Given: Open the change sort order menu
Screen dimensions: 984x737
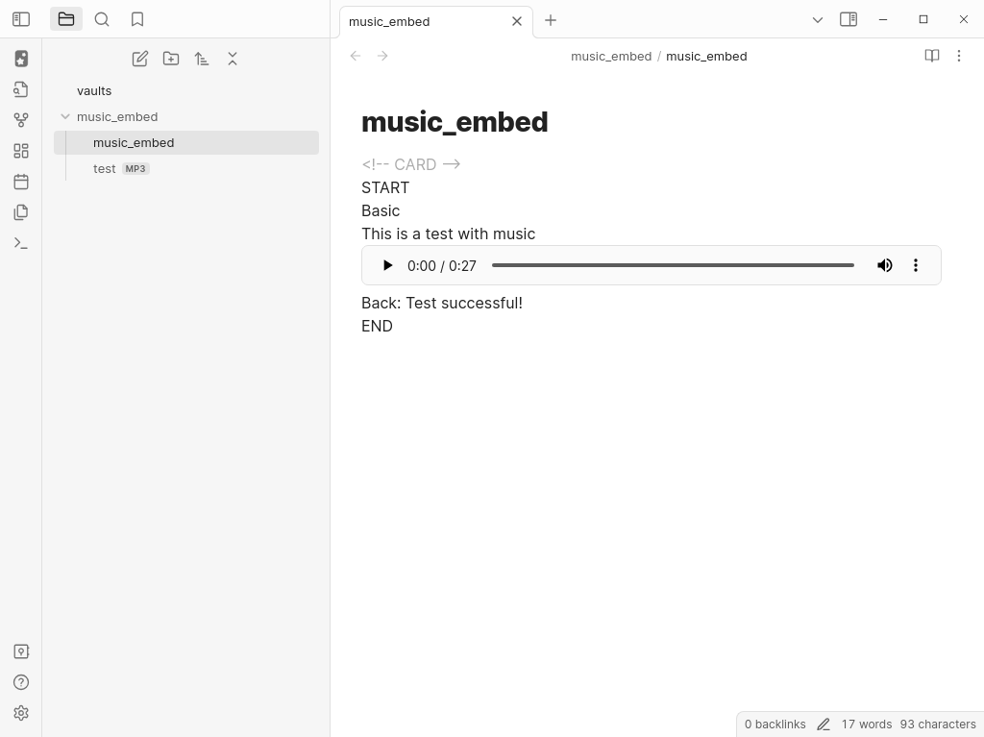Looking at the screenshot, I should [202, 59].
